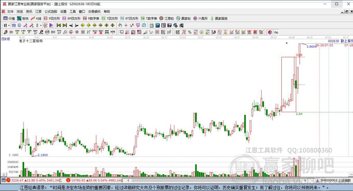
Task: Open the 江恩 menu
Action: click(x=38, y=11)
